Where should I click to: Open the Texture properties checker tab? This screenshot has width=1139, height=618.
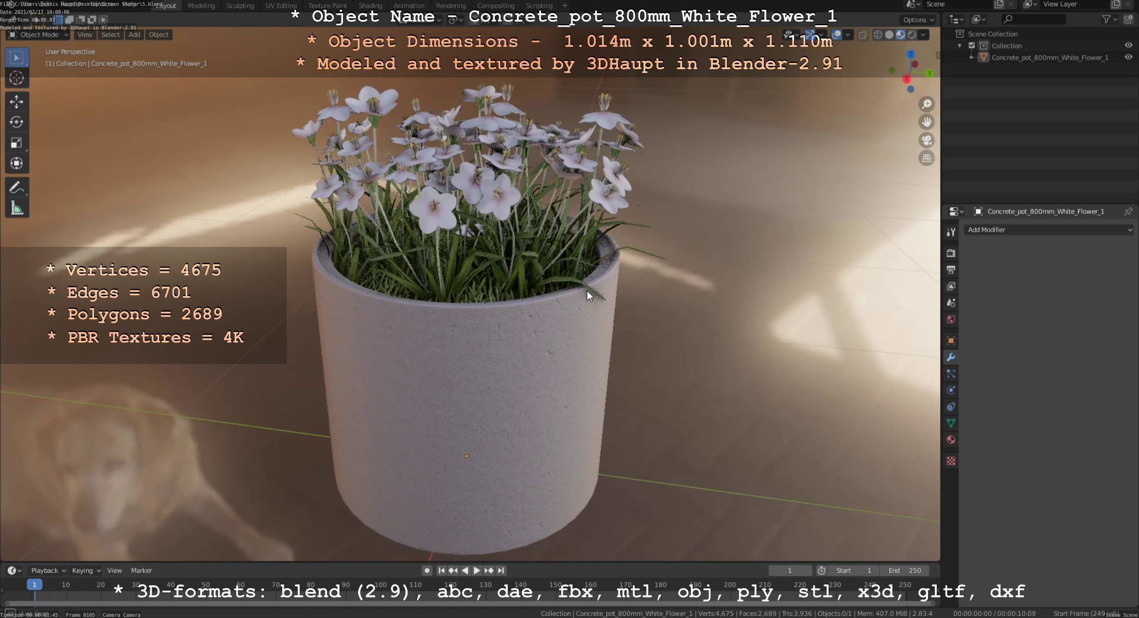(951, 461)
